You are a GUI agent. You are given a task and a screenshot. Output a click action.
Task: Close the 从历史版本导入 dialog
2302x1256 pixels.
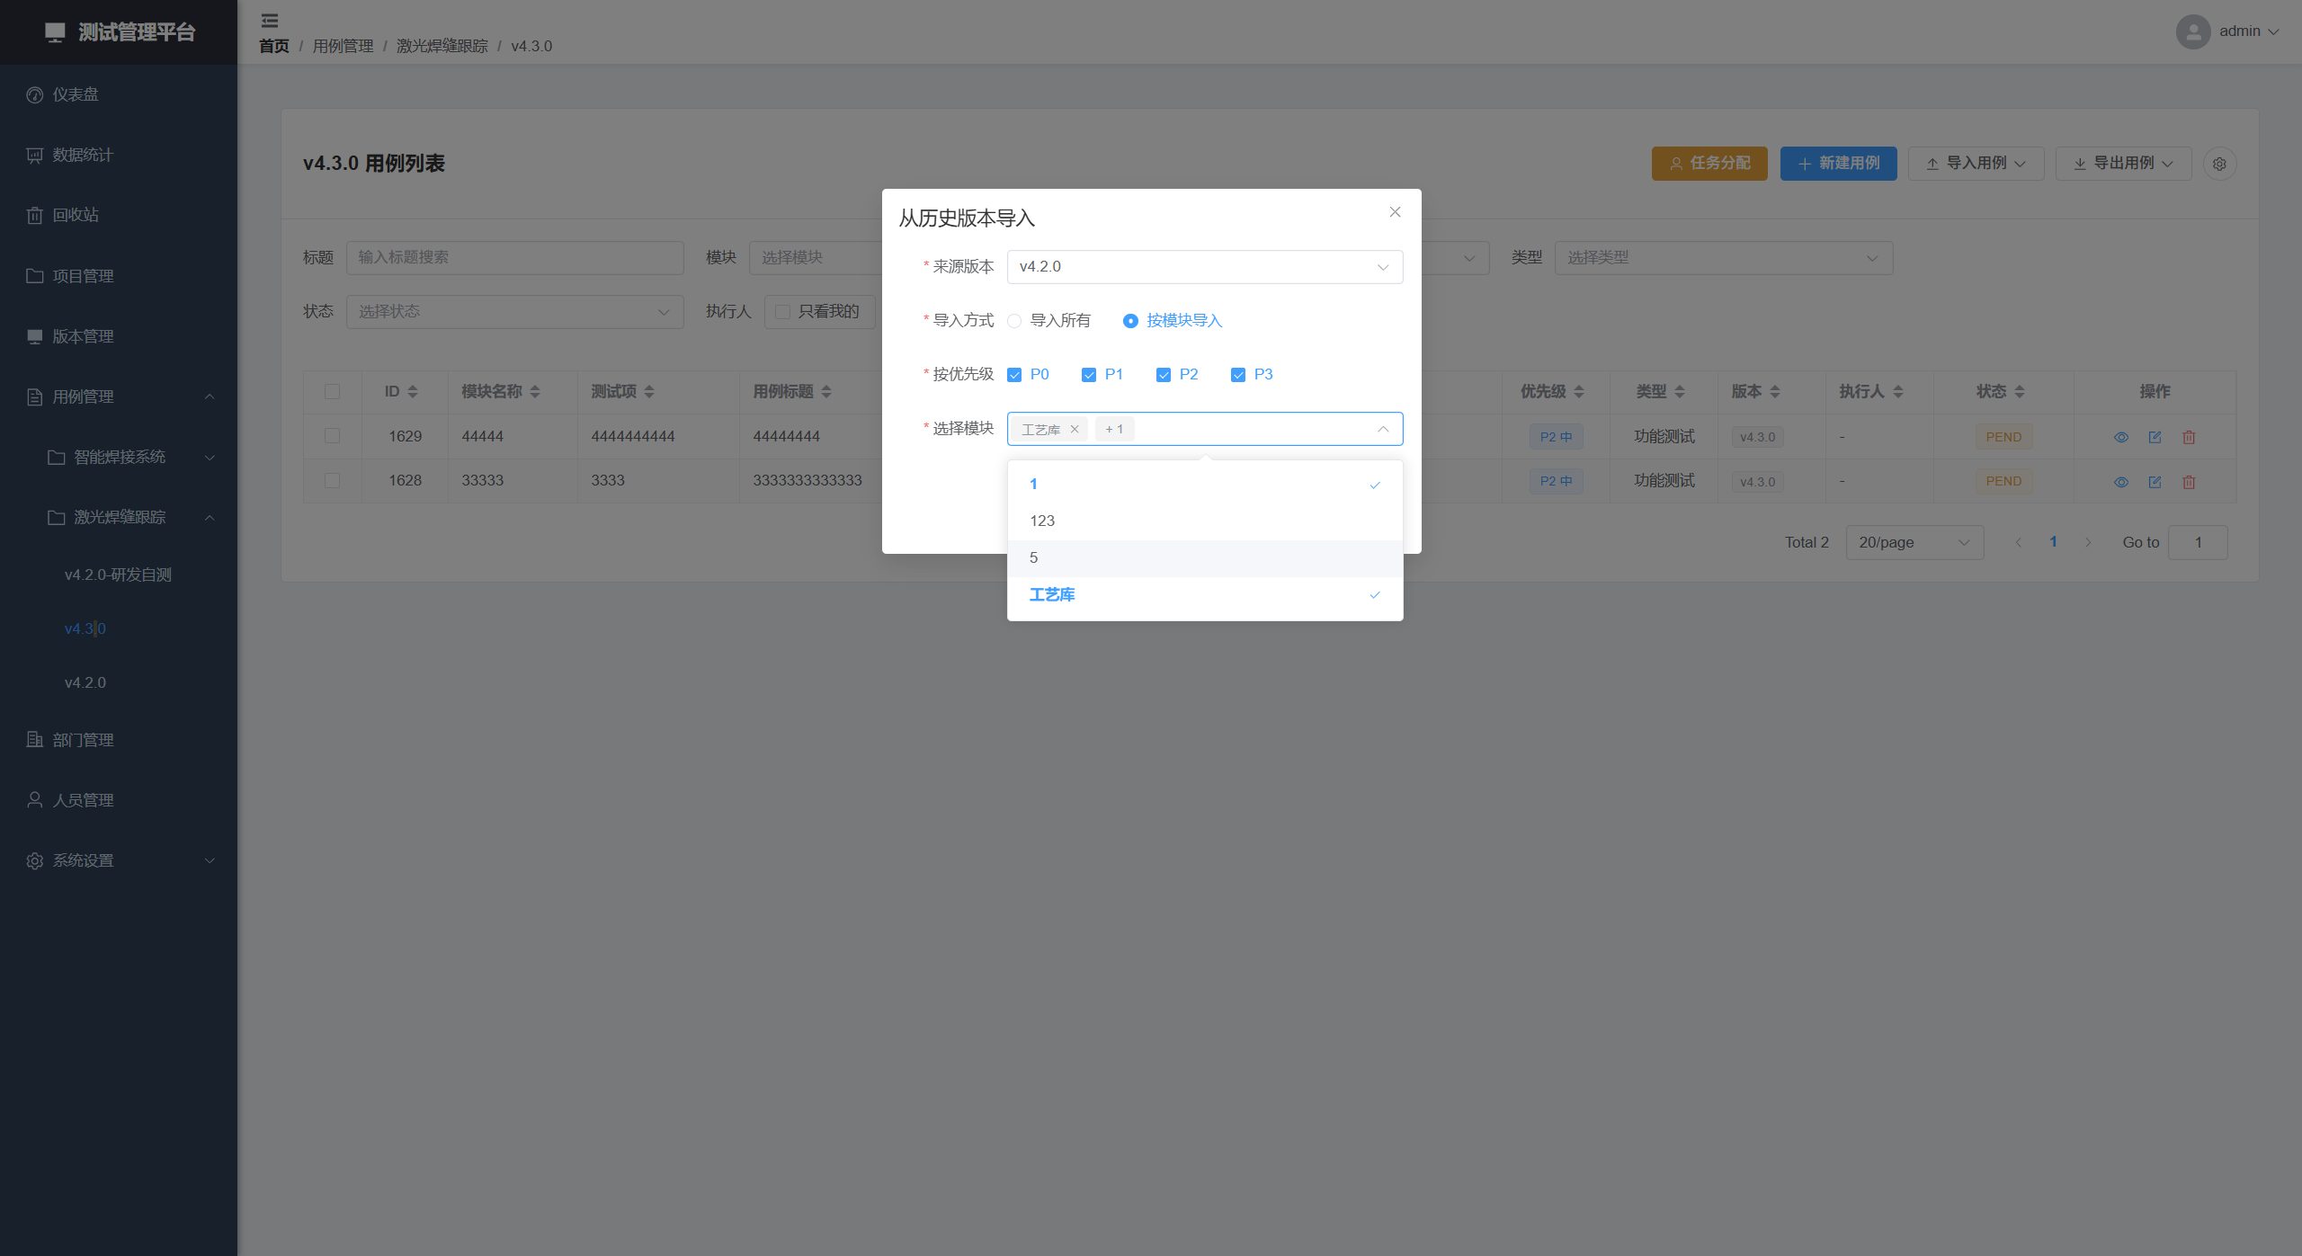[1395, 212]
